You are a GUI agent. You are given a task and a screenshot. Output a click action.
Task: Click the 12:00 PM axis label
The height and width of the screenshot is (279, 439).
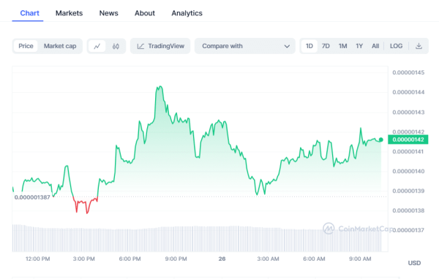tap(38, 259)
